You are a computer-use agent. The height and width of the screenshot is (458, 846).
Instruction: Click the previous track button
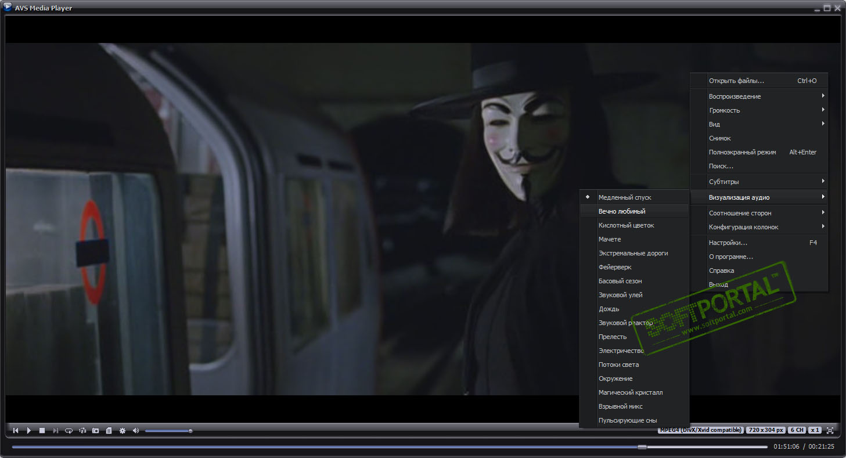16,430
